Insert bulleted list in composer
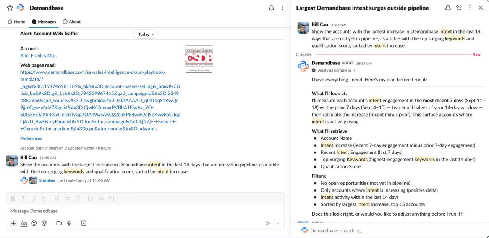This screenshot has height=238, width=489. tap(78, 199)
